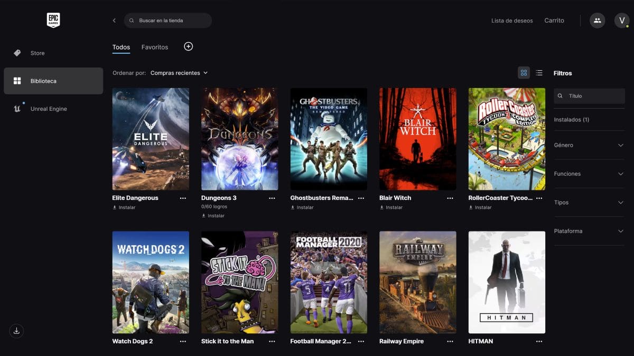
Task: Open options menu for Stick it to the Man
Action: point(272,342)
